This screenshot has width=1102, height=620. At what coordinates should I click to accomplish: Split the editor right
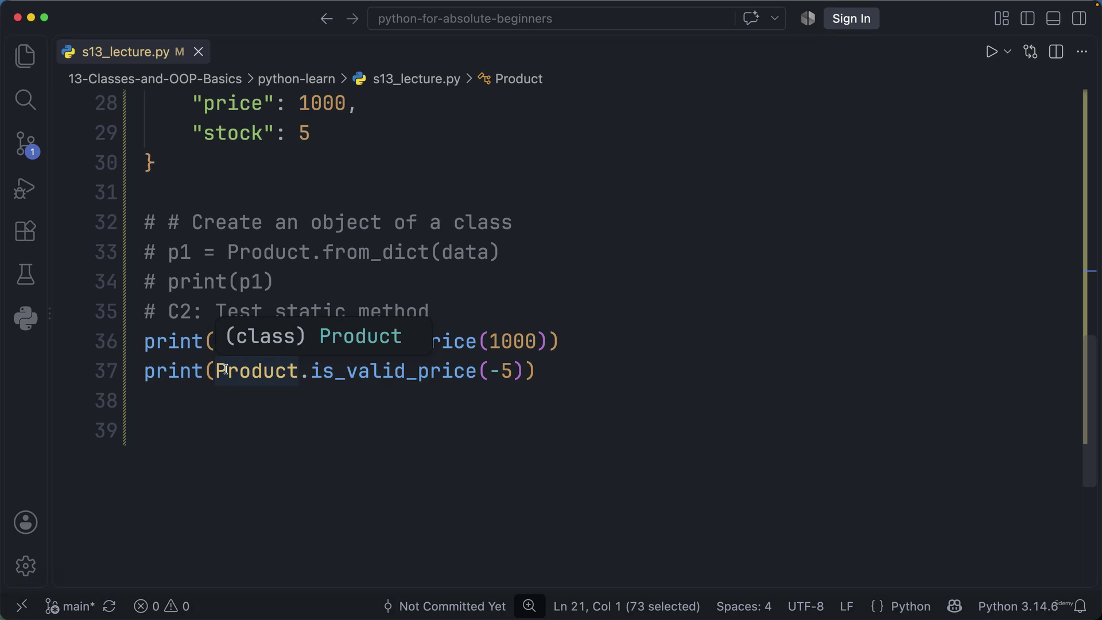tap(1056, 52)
